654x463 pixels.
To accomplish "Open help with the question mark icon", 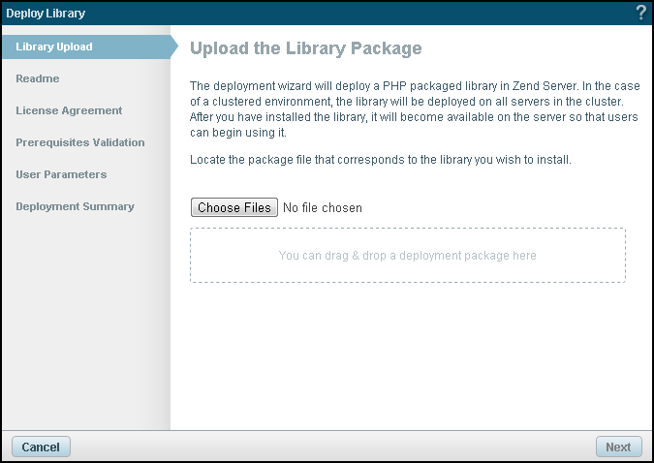I will pyautogui.click(x=640, y=13).
